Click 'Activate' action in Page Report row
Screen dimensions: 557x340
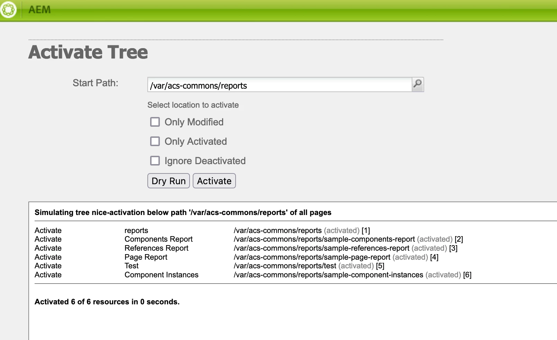pyautogui.click(x=48, y=257)
